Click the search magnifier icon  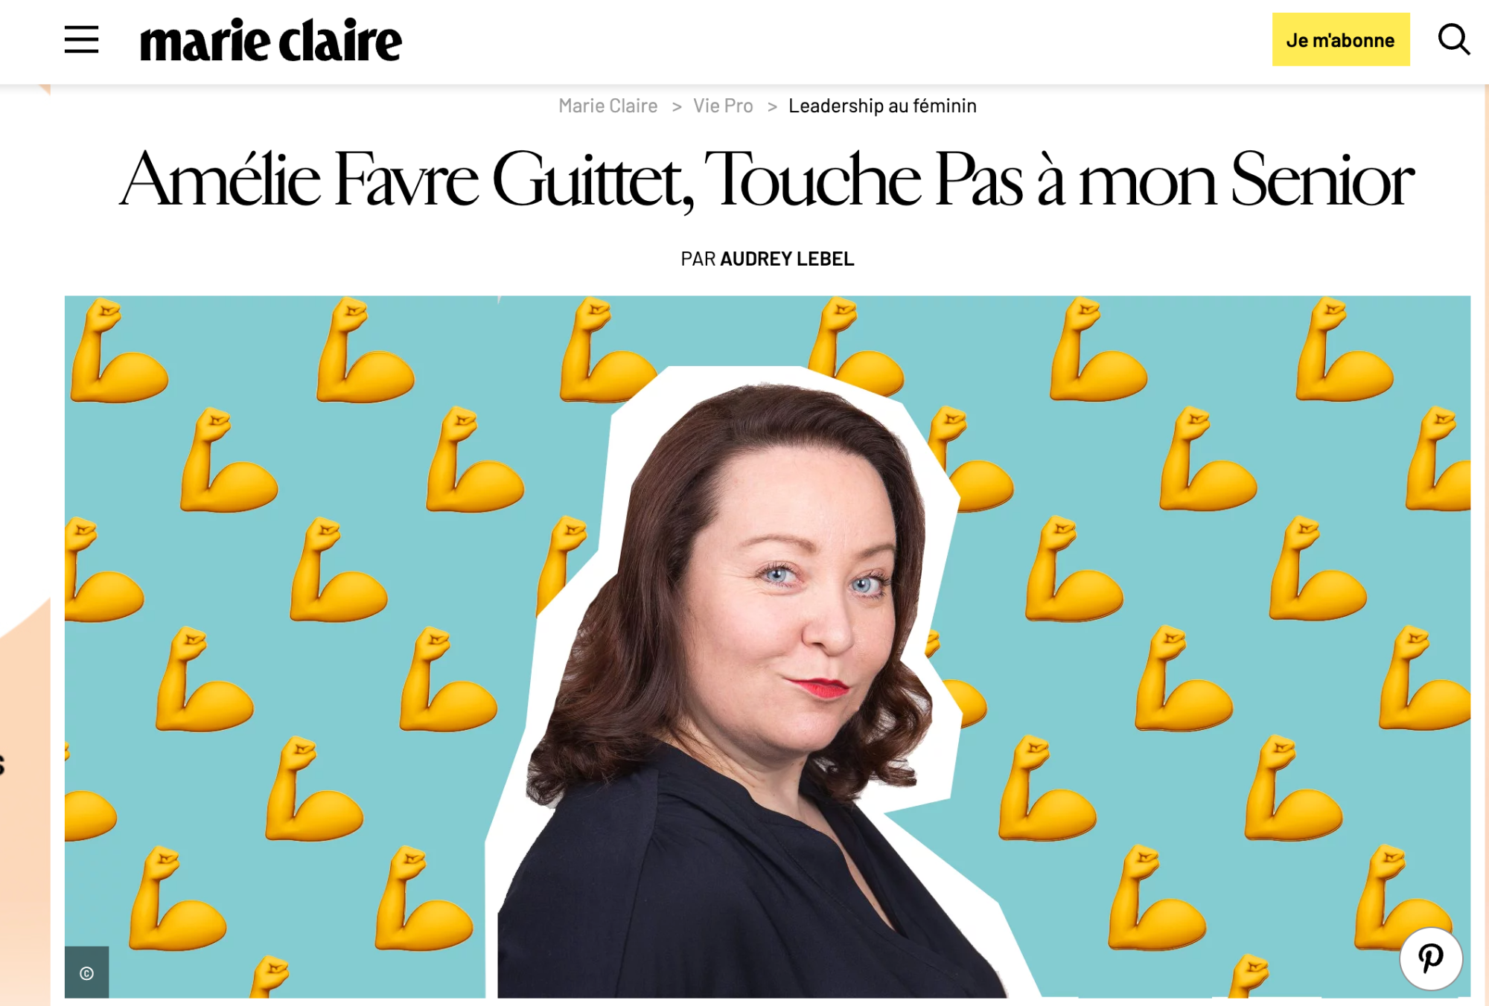click(1453, 39)
